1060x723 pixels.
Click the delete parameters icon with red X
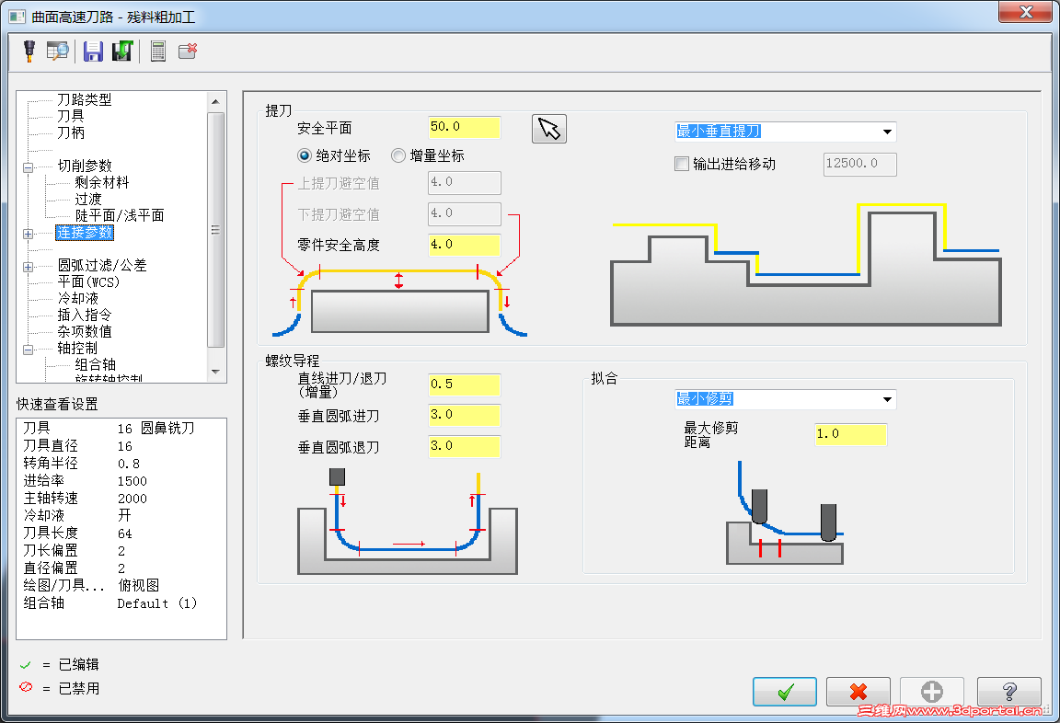point(188,51)
